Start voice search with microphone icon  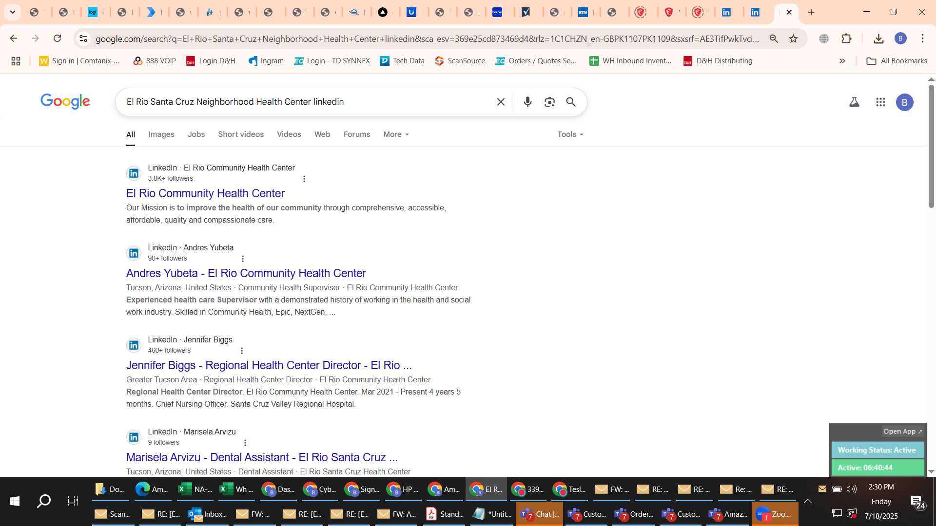coord(527,102)
